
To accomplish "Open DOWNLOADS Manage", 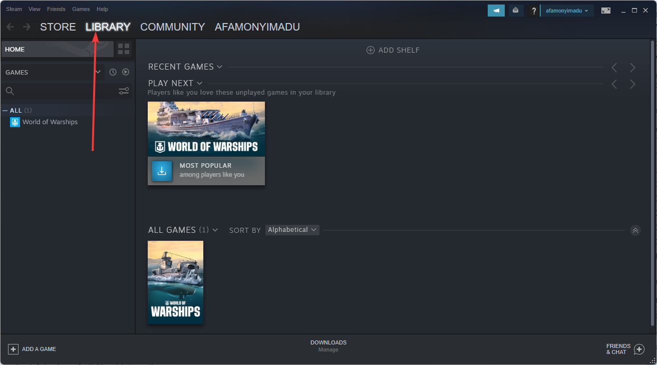I will [328, 346].
